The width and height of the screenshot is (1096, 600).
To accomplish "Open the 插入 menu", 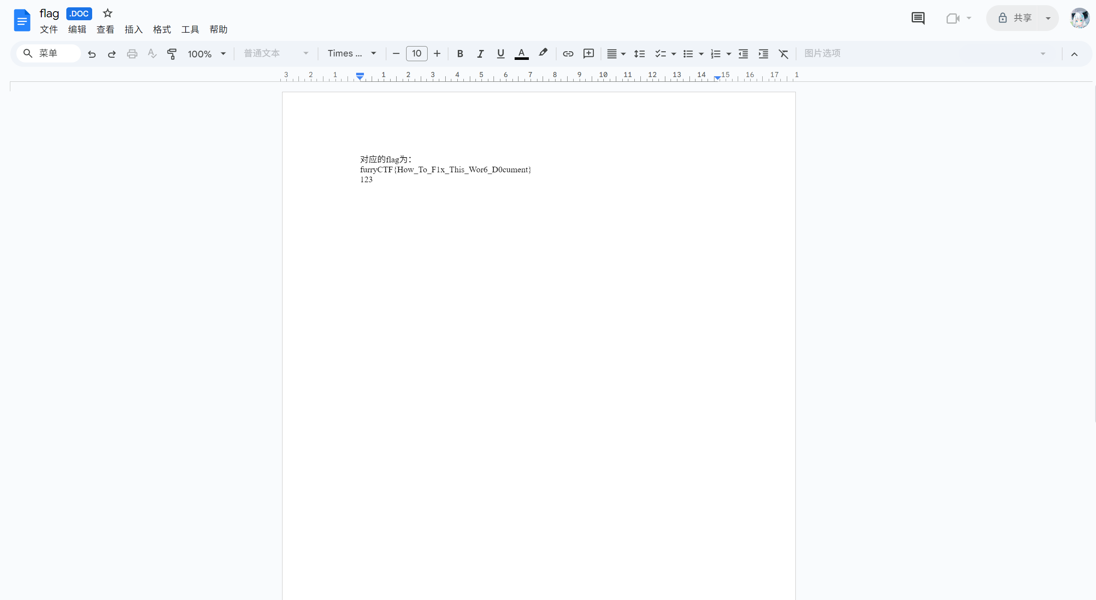I will 134,30.
